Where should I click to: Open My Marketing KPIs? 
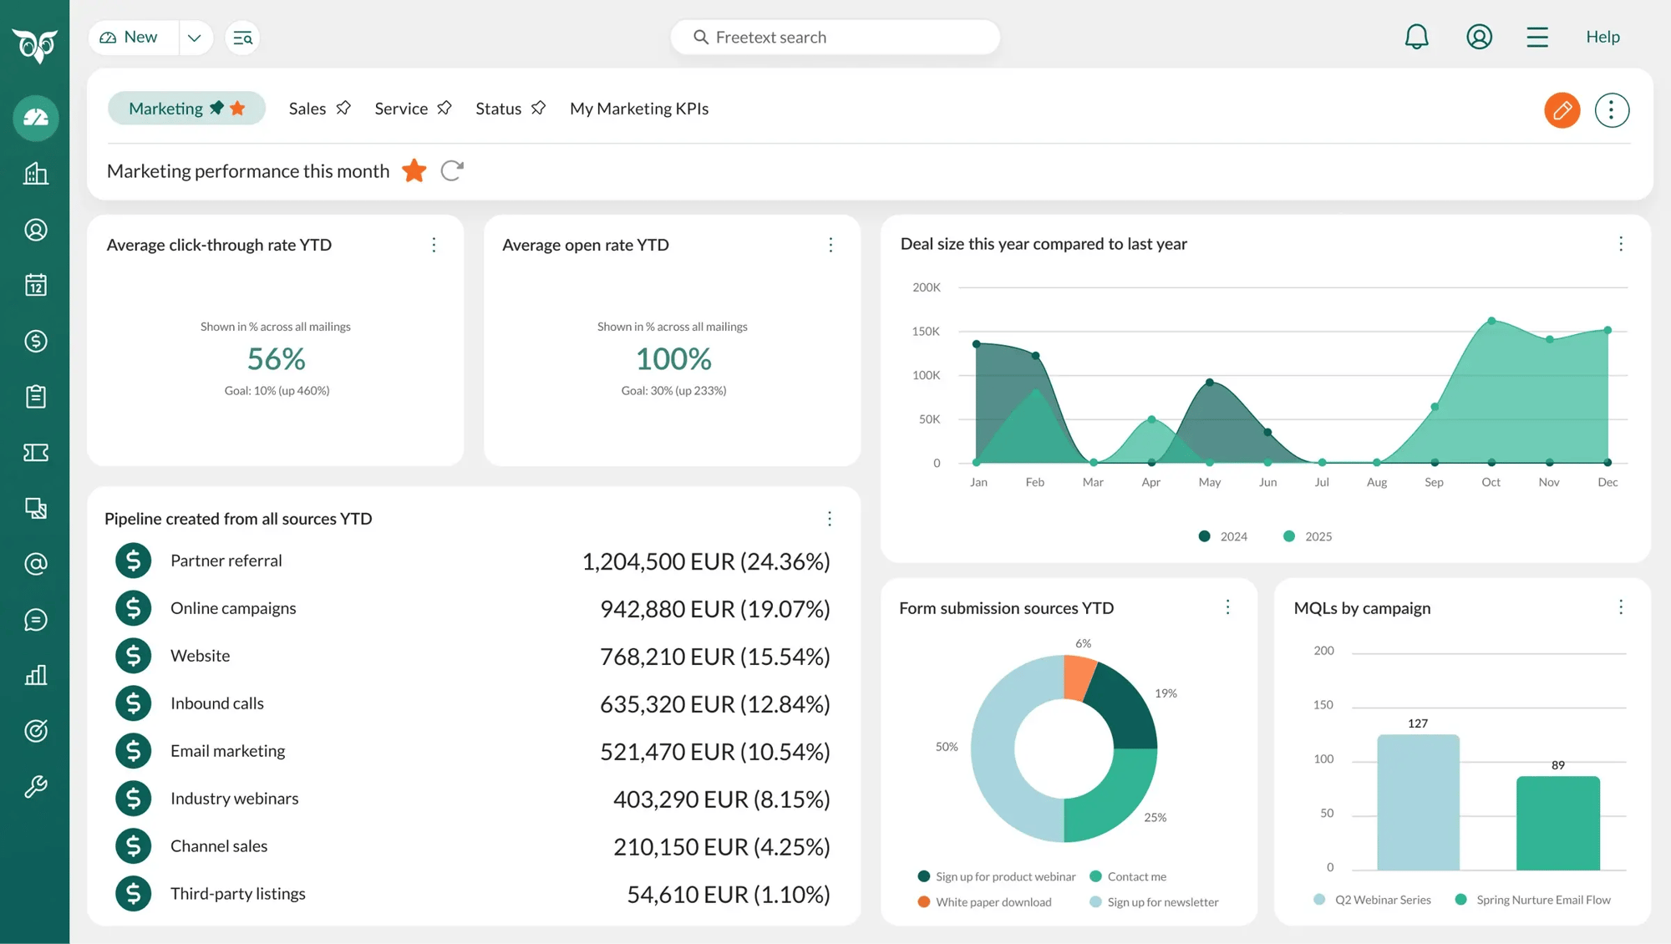coord(639,108)
